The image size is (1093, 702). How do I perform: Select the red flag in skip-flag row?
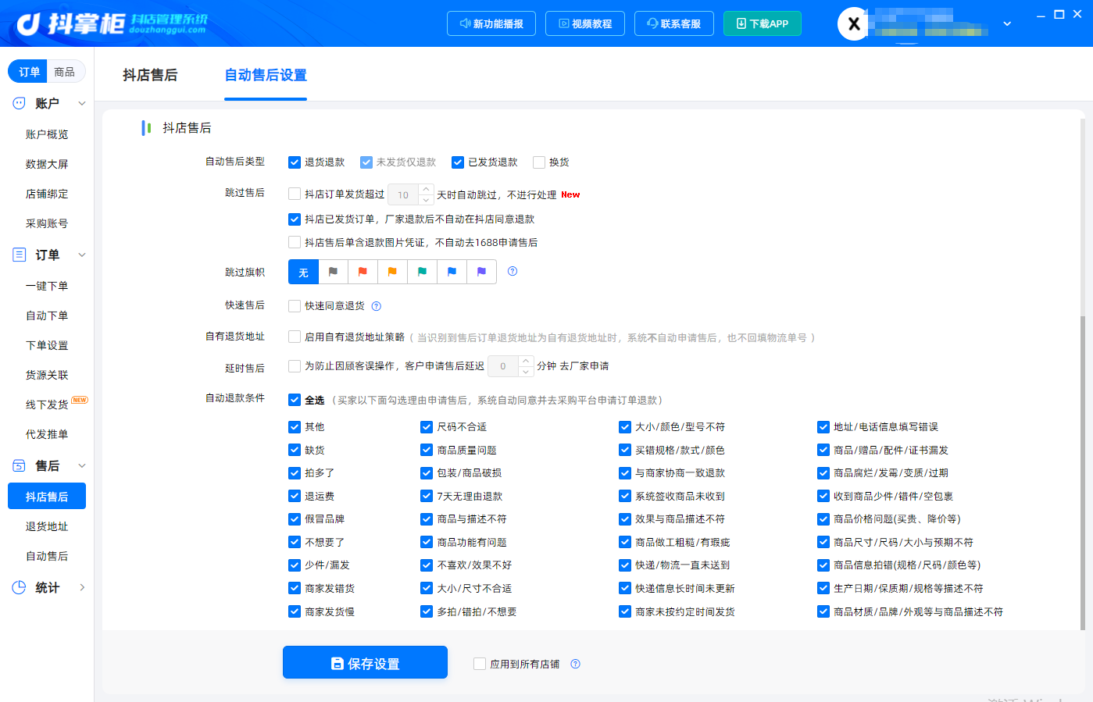(x=363, y=272)
